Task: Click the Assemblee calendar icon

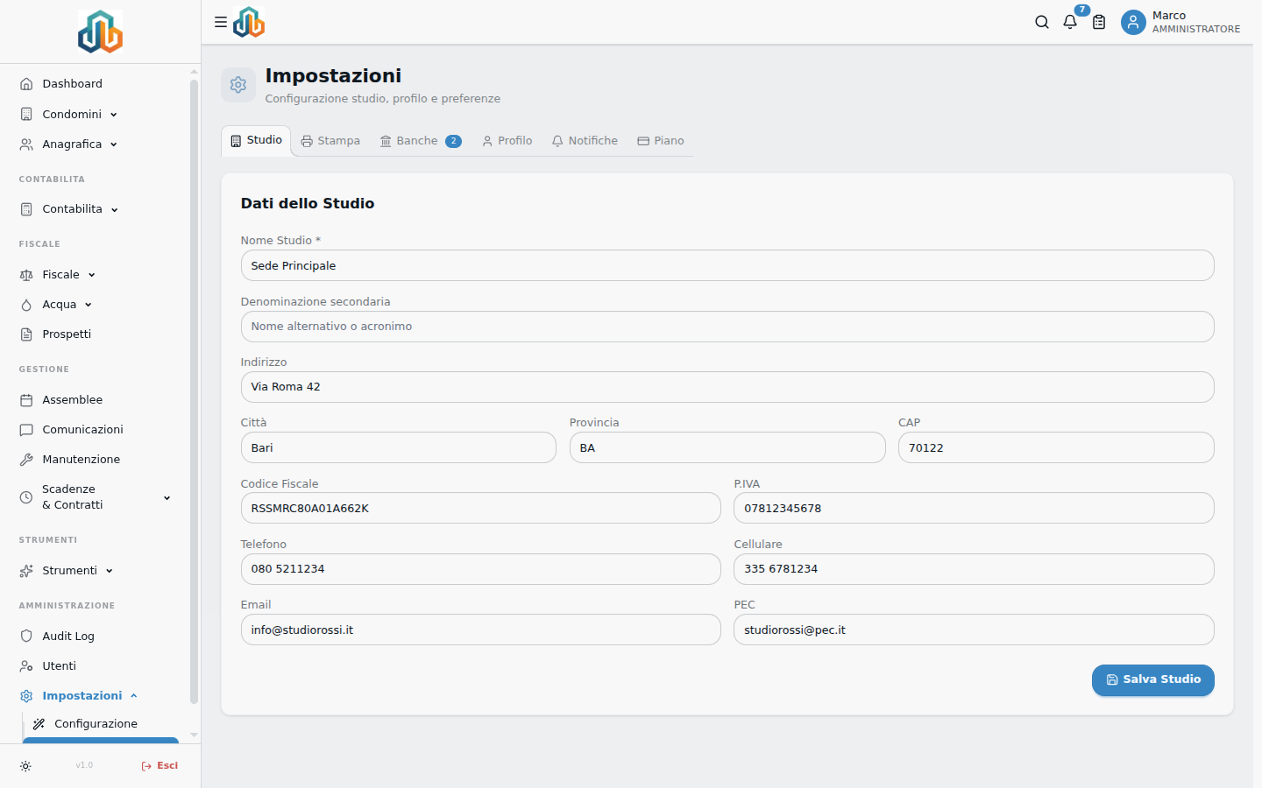Action: (26, 400)
